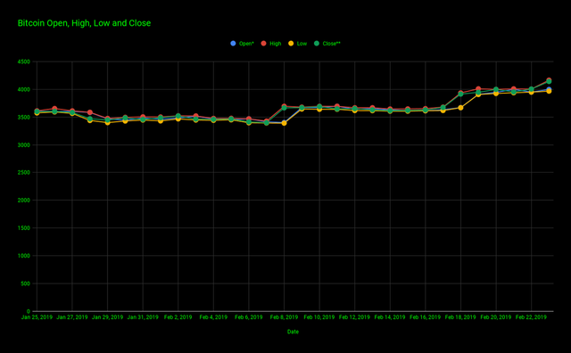Click the blue Open* legend dot
Screen dimensions: 571x353
point(233,44)
